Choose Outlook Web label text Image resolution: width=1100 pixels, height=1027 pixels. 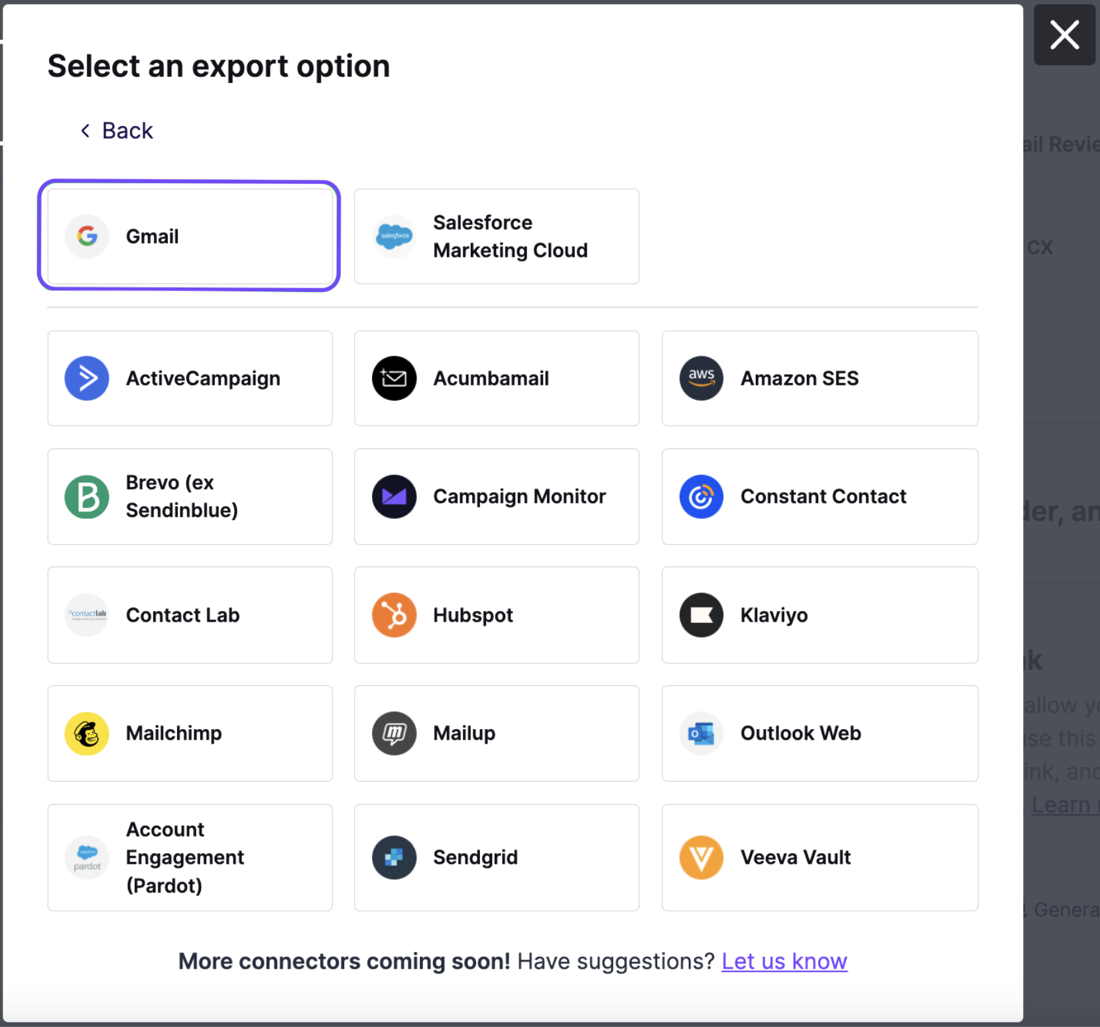point(800,733)
